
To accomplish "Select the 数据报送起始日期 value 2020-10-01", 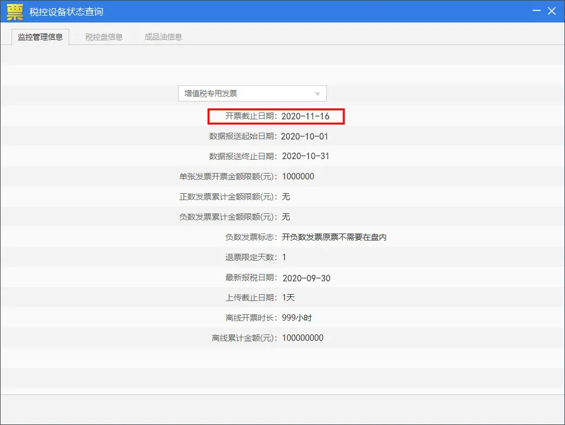I will click(x=305, y=137).
